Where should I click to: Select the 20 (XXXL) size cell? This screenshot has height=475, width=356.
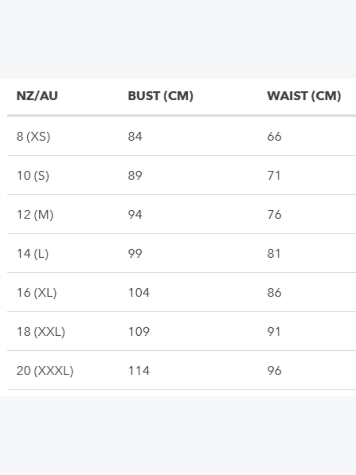[45, 371]
